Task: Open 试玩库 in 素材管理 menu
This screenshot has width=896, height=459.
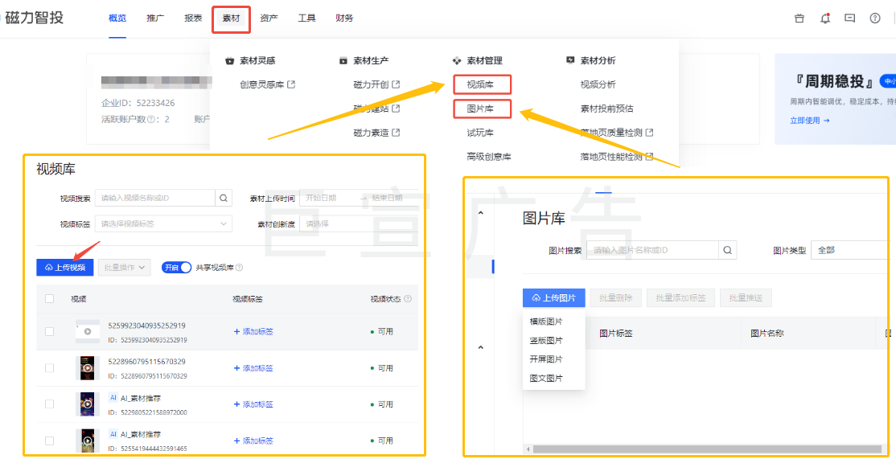Action: point(480,133)
